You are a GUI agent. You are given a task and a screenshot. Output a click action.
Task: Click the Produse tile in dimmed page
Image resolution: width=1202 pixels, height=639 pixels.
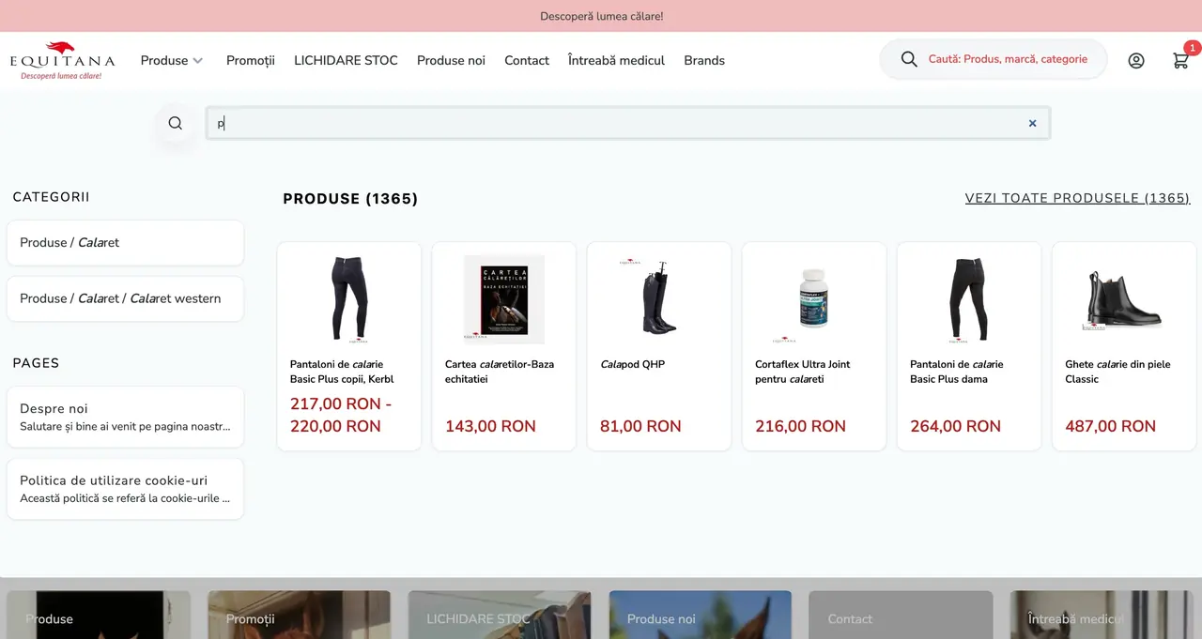pos(99,615)
